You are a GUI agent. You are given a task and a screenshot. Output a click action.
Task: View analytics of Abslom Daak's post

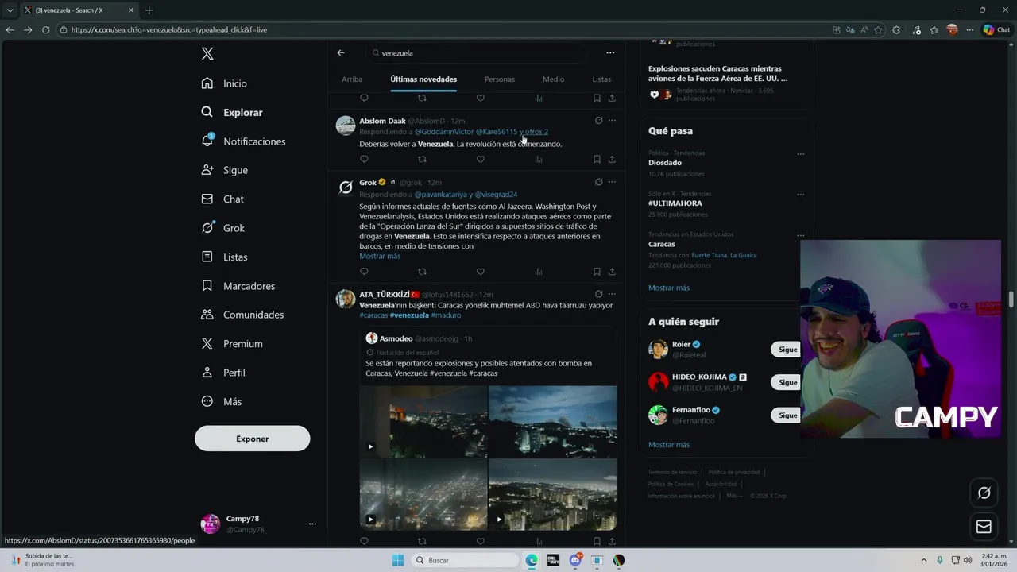coord(539,159)
